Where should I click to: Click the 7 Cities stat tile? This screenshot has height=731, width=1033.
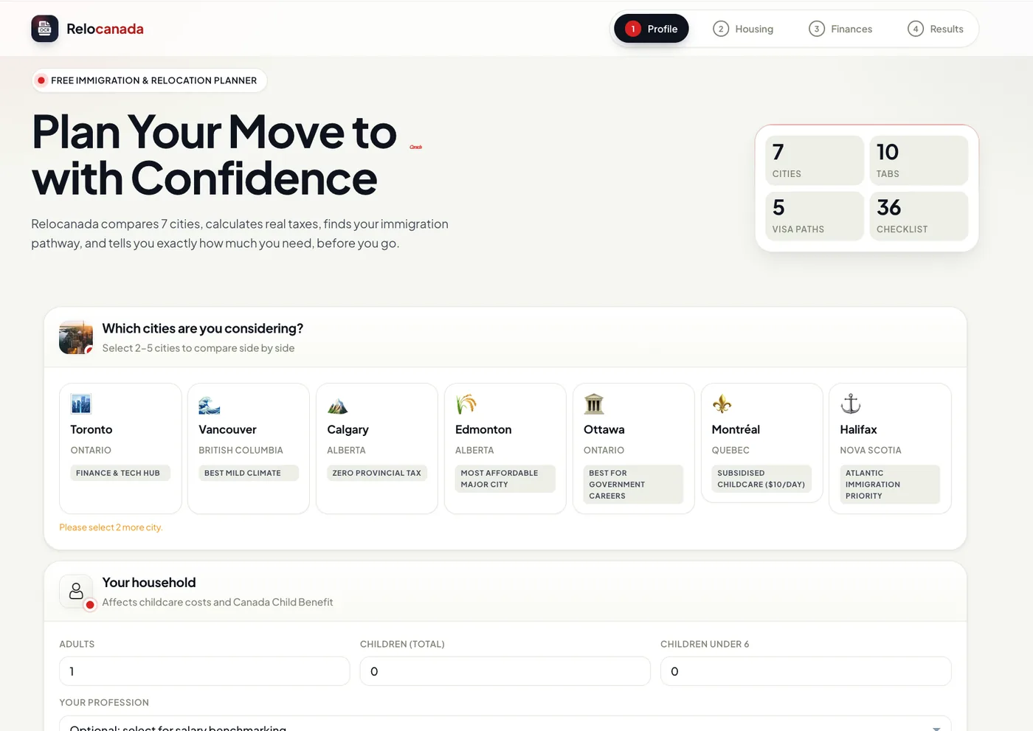pos(815,160)
